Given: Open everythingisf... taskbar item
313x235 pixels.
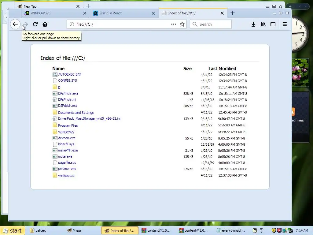Looking at the screenshot, I should [232, 231].
